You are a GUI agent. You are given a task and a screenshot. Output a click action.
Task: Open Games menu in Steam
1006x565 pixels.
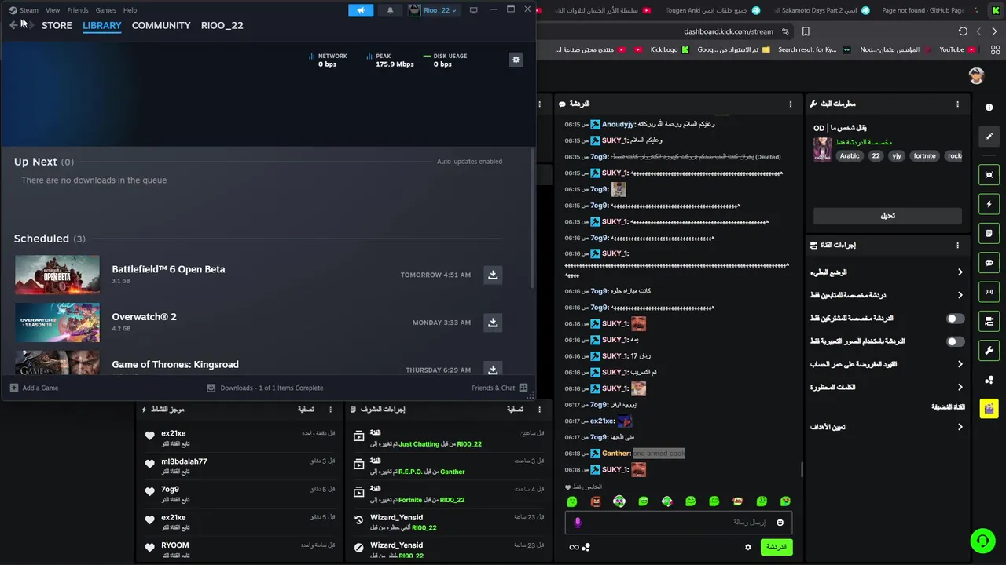point(105,10)
